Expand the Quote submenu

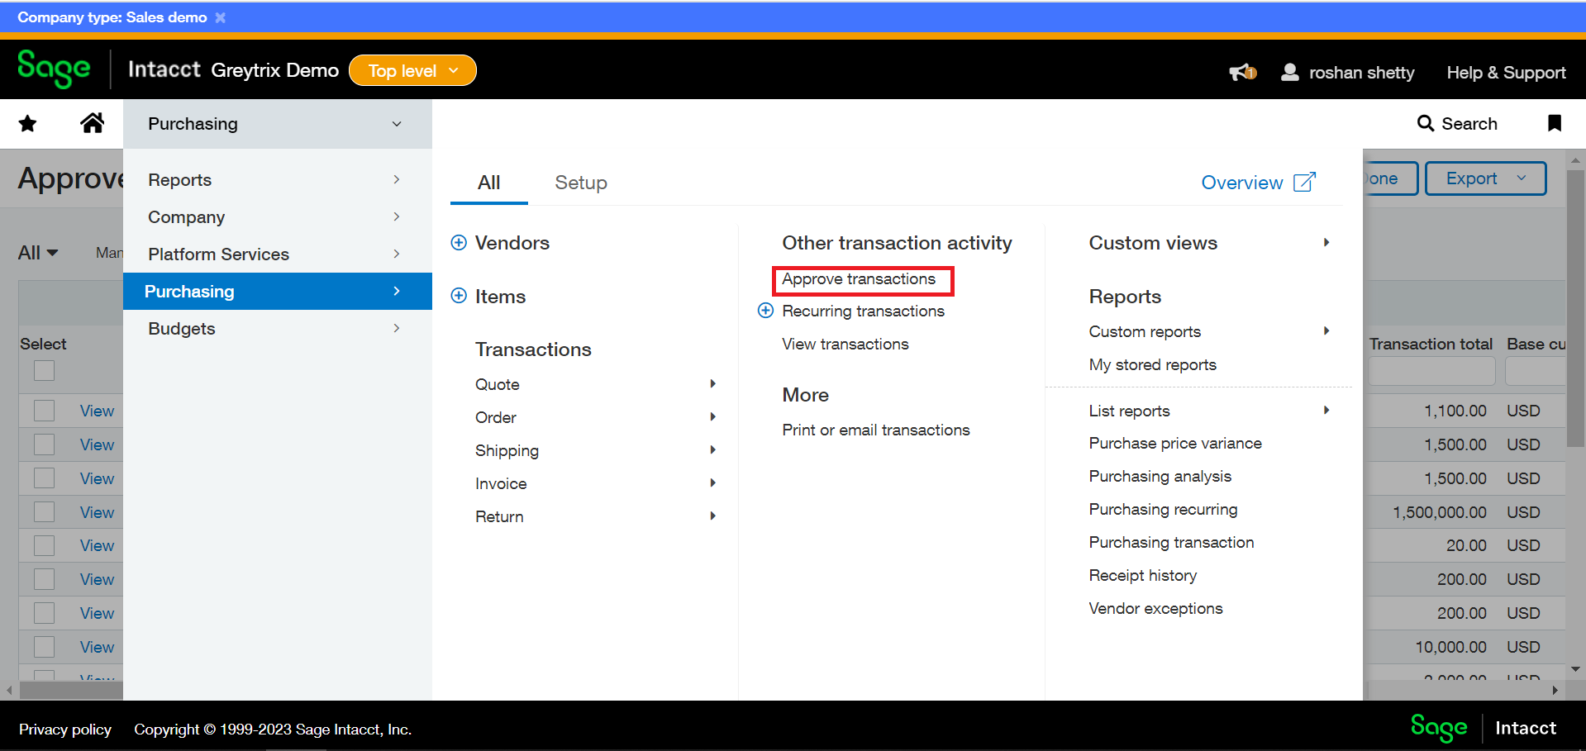(x=712, y=384)
